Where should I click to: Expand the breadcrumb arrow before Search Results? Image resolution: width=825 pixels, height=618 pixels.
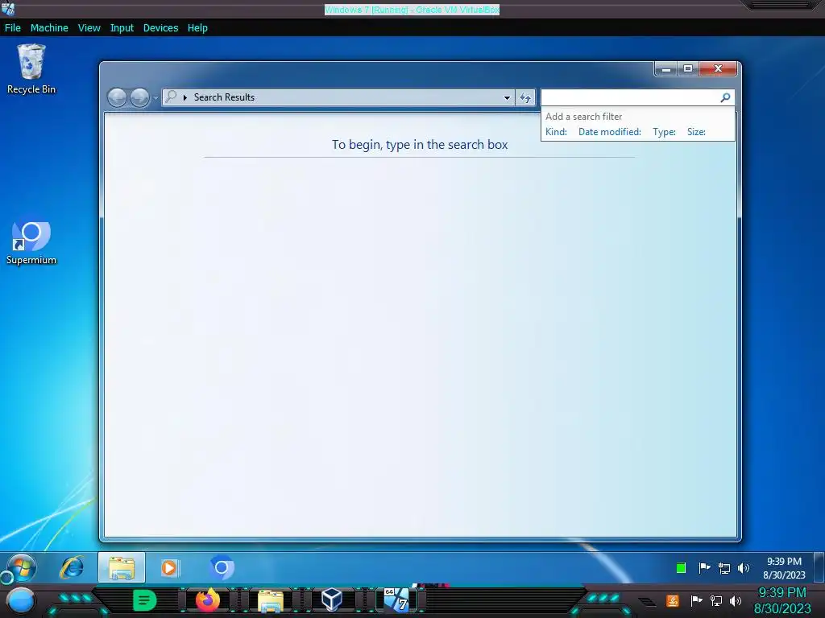185,97
